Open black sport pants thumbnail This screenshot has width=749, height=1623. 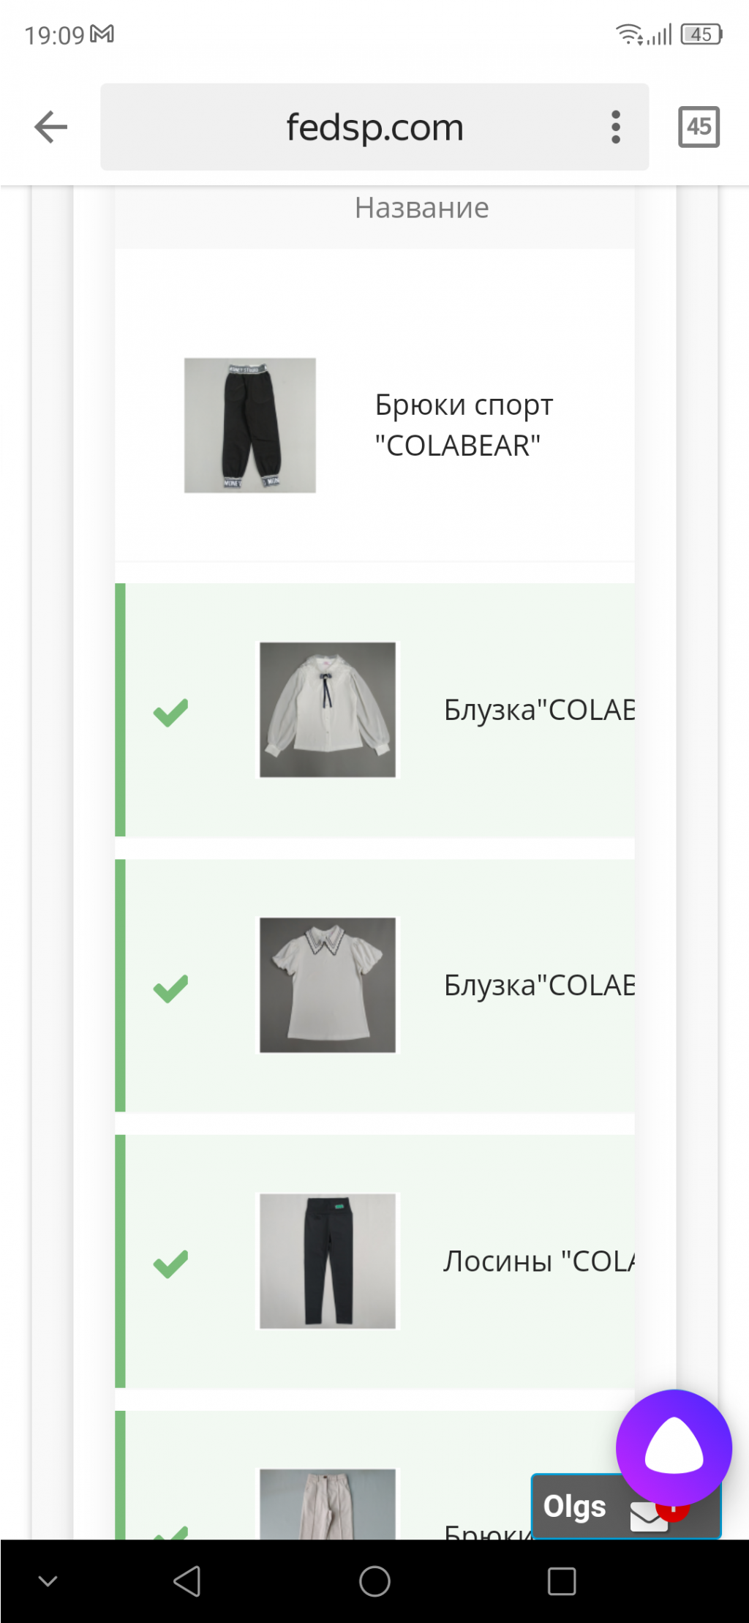coord(250,425)
